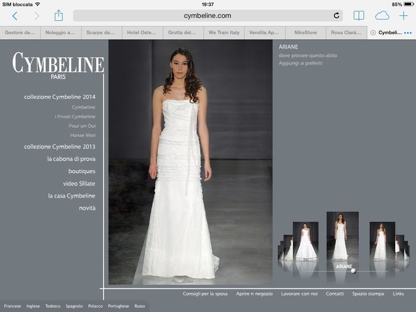
Task: Expand collezione Cymbeline 2014 menu
Action: (x=59, y=96)
